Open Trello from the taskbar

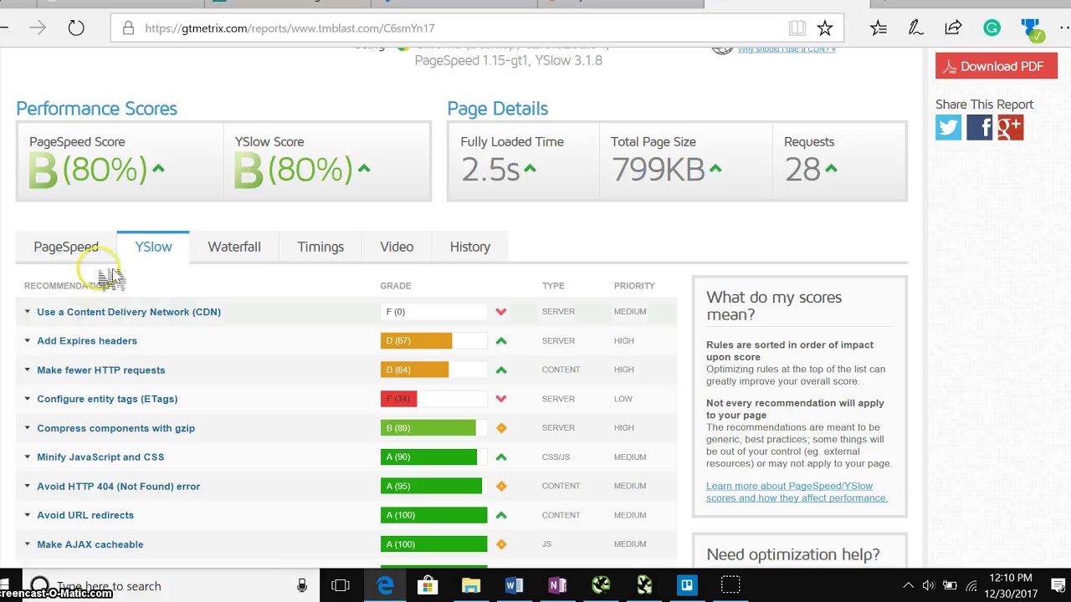[x=687, y=585]
